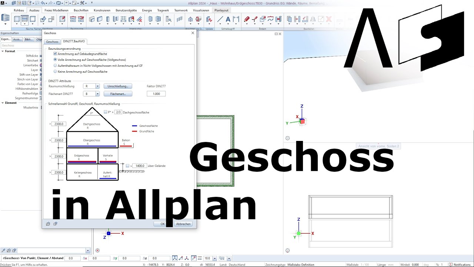Open dropdown under the Line tool
This screenshot has height=267, width=474.
[x=220, y=24]
